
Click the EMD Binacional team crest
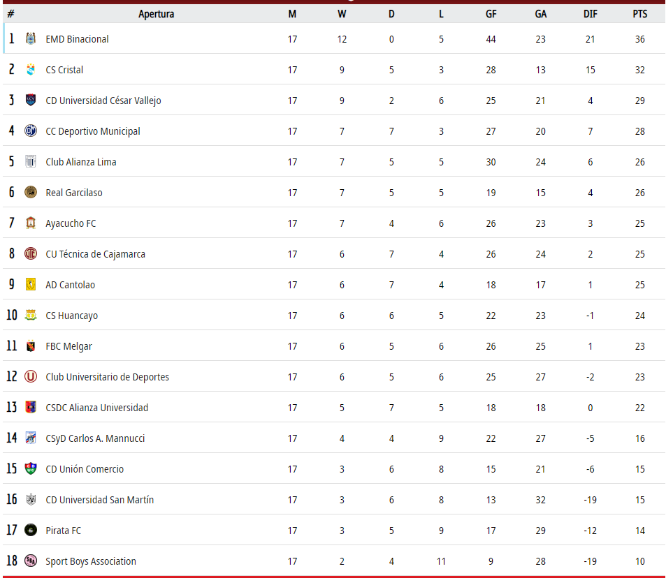(31, 38)
